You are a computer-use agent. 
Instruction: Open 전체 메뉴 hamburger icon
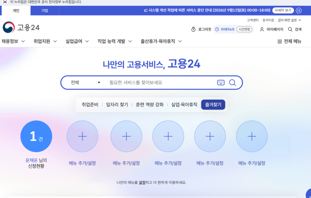[280, 42]
